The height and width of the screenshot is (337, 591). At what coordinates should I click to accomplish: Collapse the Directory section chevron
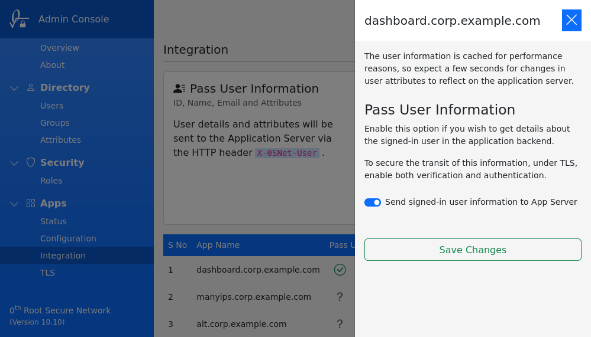[14, 89]
